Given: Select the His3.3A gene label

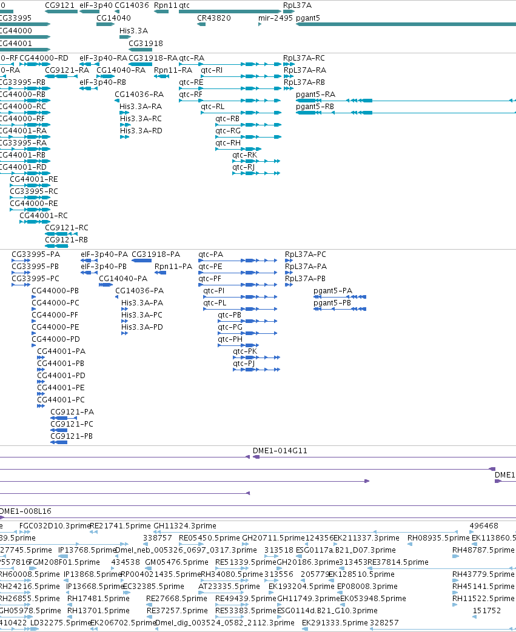Looking at the screenshot, I should pyautogui.click(x=133, y=31).
